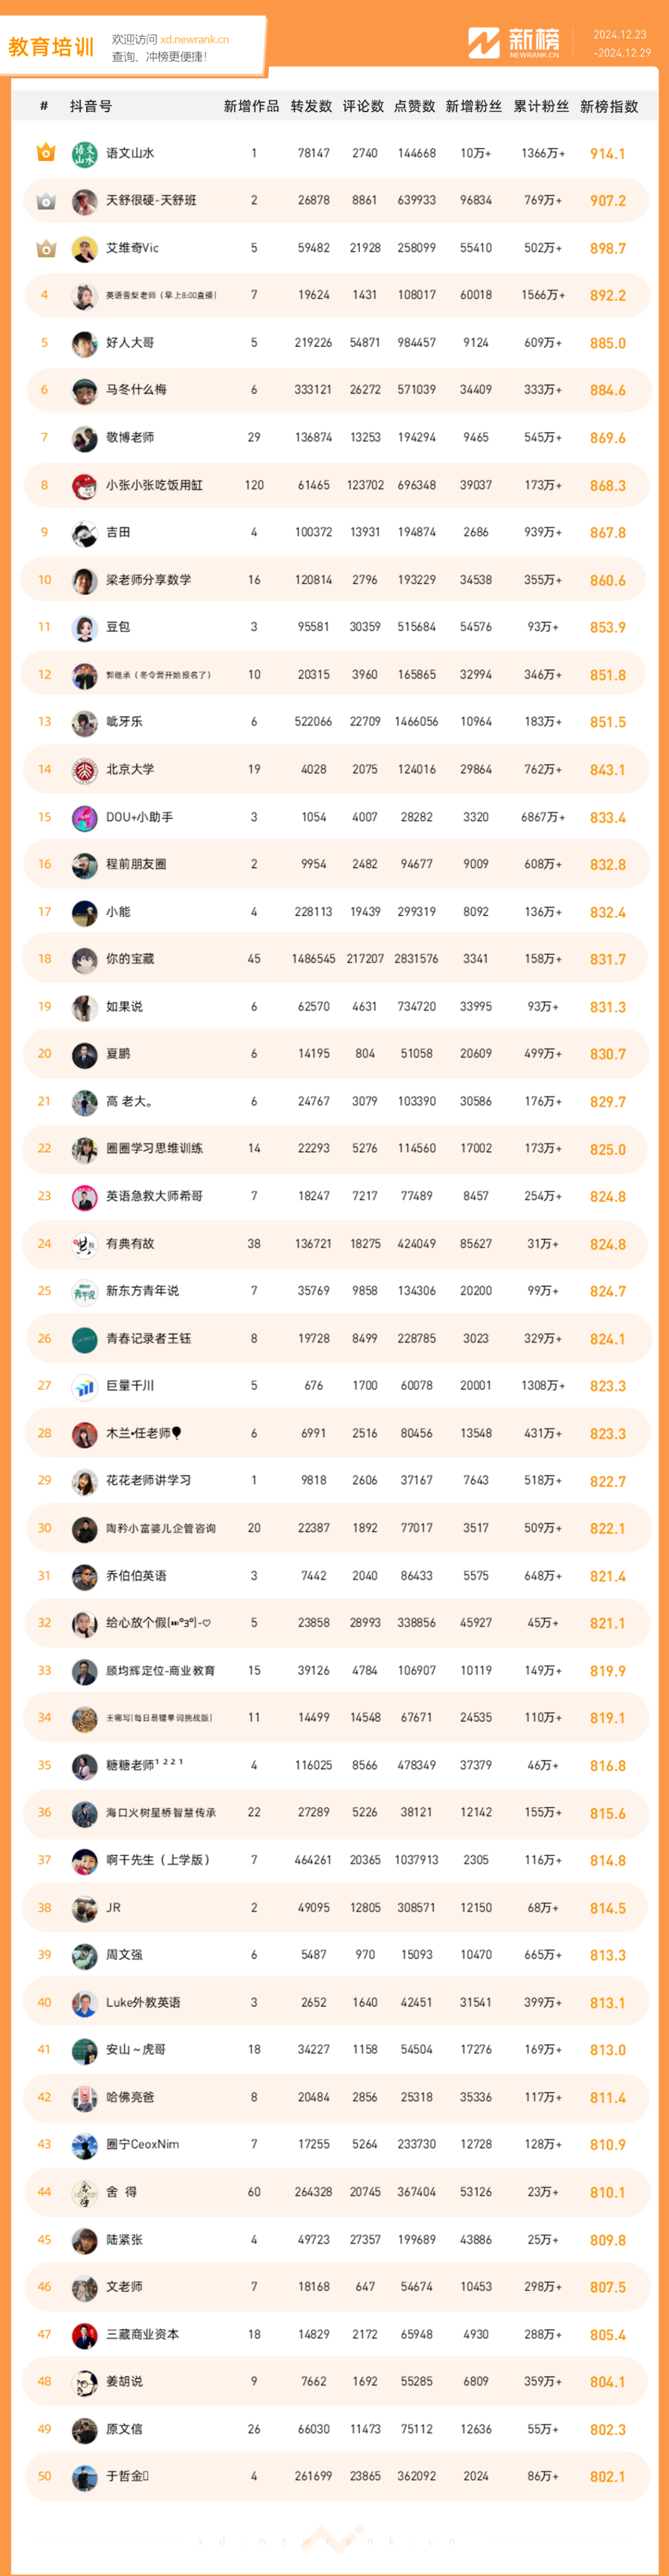Click 巨量千川 avatar icon

coord(85,1386)
